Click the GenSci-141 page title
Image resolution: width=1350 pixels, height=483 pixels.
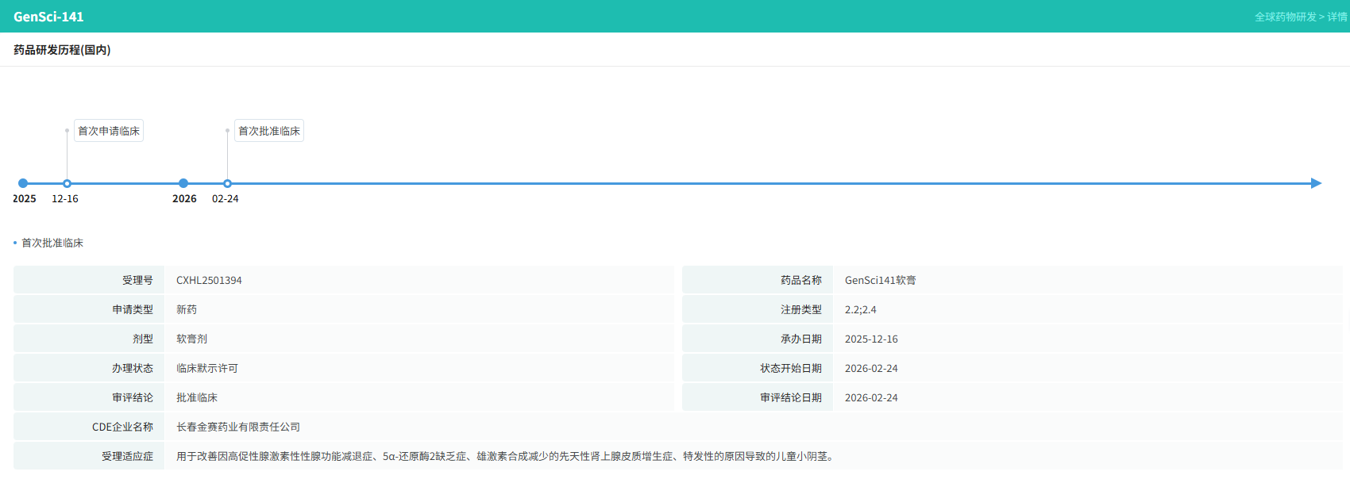(48, 17)
